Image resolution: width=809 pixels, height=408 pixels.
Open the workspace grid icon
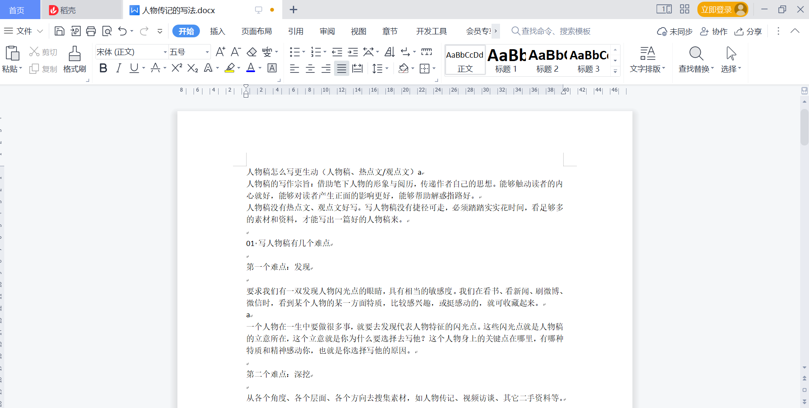(x=685, y=9)
